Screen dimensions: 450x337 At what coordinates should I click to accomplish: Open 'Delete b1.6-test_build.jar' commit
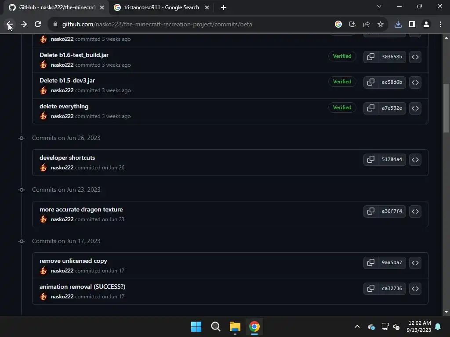(x=74, y=55)
